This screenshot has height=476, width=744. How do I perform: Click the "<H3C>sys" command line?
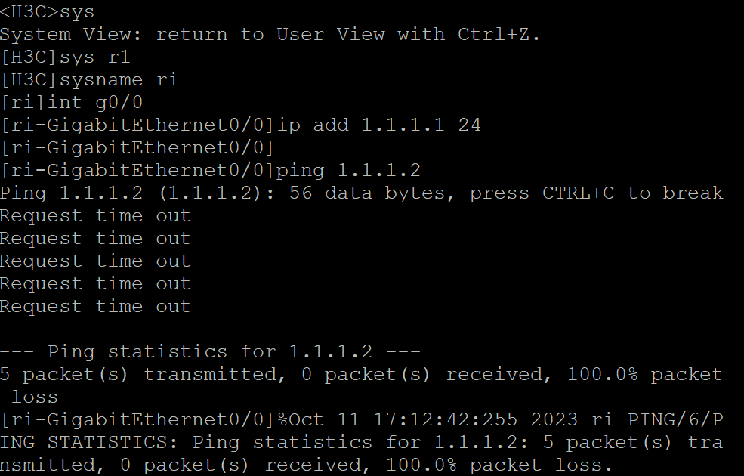pyautogui.click(x=47, y=12)
